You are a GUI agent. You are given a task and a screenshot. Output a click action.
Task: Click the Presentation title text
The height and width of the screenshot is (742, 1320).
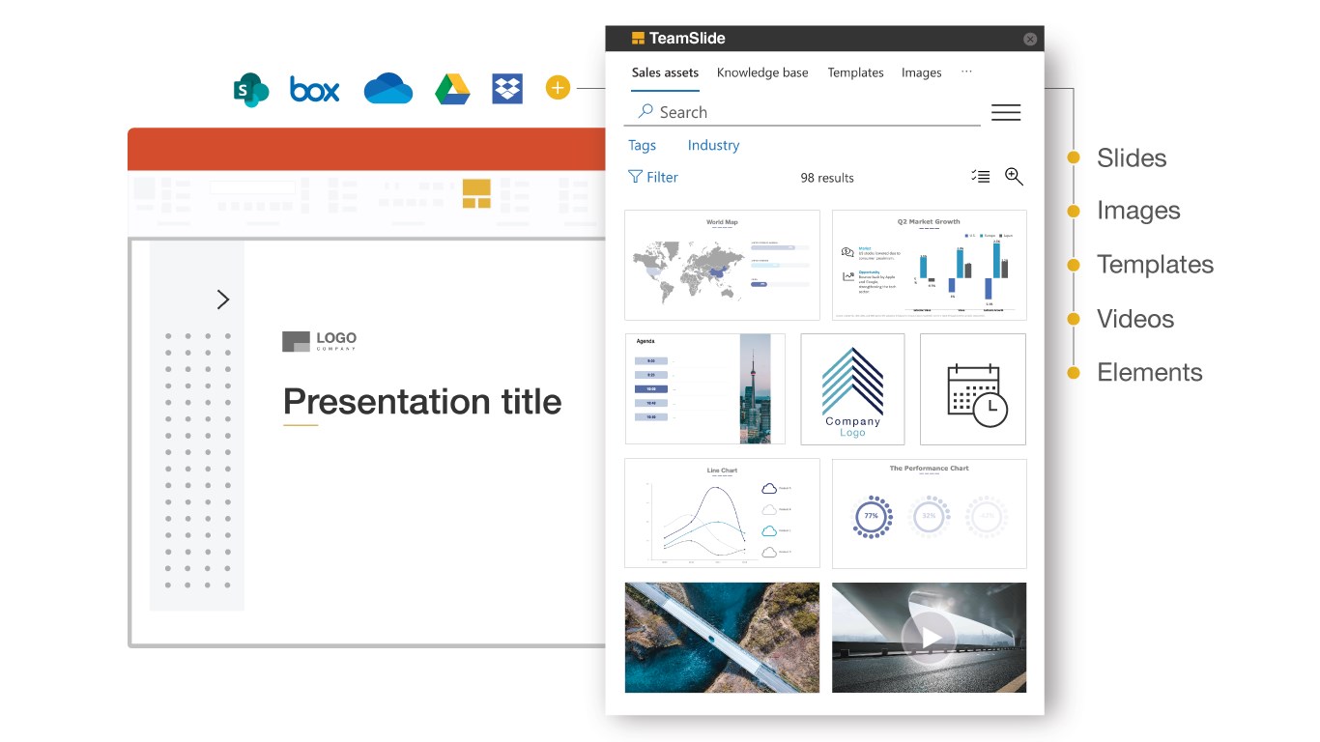click(x=422, y=402)
